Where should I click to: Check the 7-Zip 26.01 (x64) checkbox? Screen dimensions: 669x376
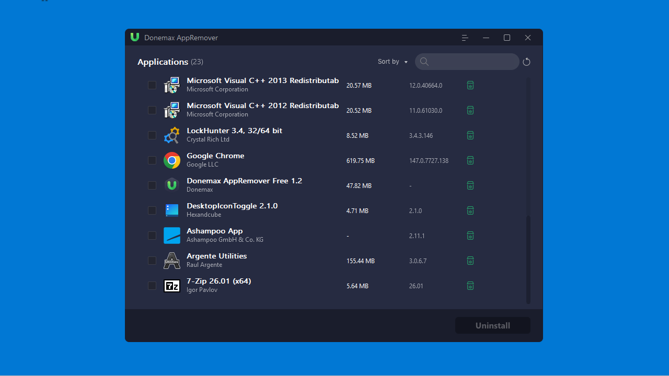point(152,286)
